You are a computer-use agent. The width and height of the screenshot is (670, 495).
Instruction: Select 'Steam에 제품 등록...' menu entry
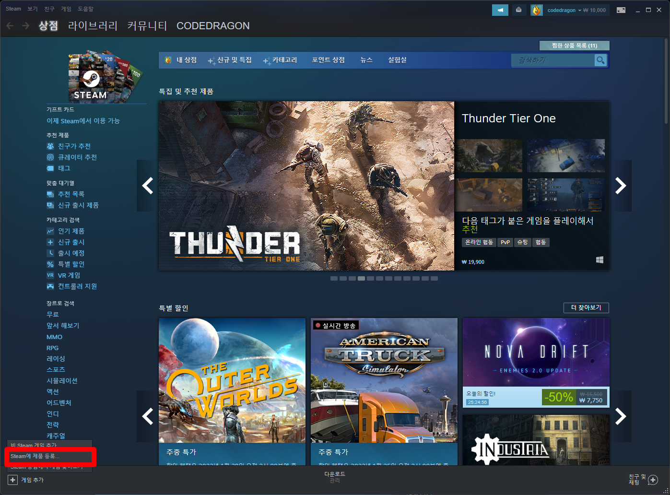pyautogui.click(x=50, y=456)
